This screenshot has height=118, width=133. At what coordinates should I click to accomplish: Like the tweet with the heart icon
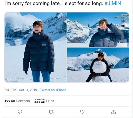click(x=82, y=112)
